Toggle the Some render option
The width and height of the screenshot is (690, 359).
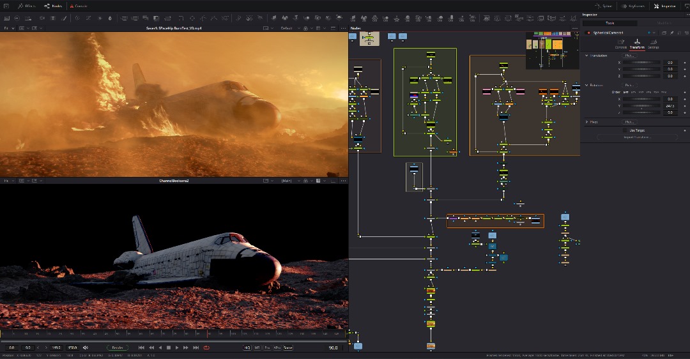[x=287, y=348]
